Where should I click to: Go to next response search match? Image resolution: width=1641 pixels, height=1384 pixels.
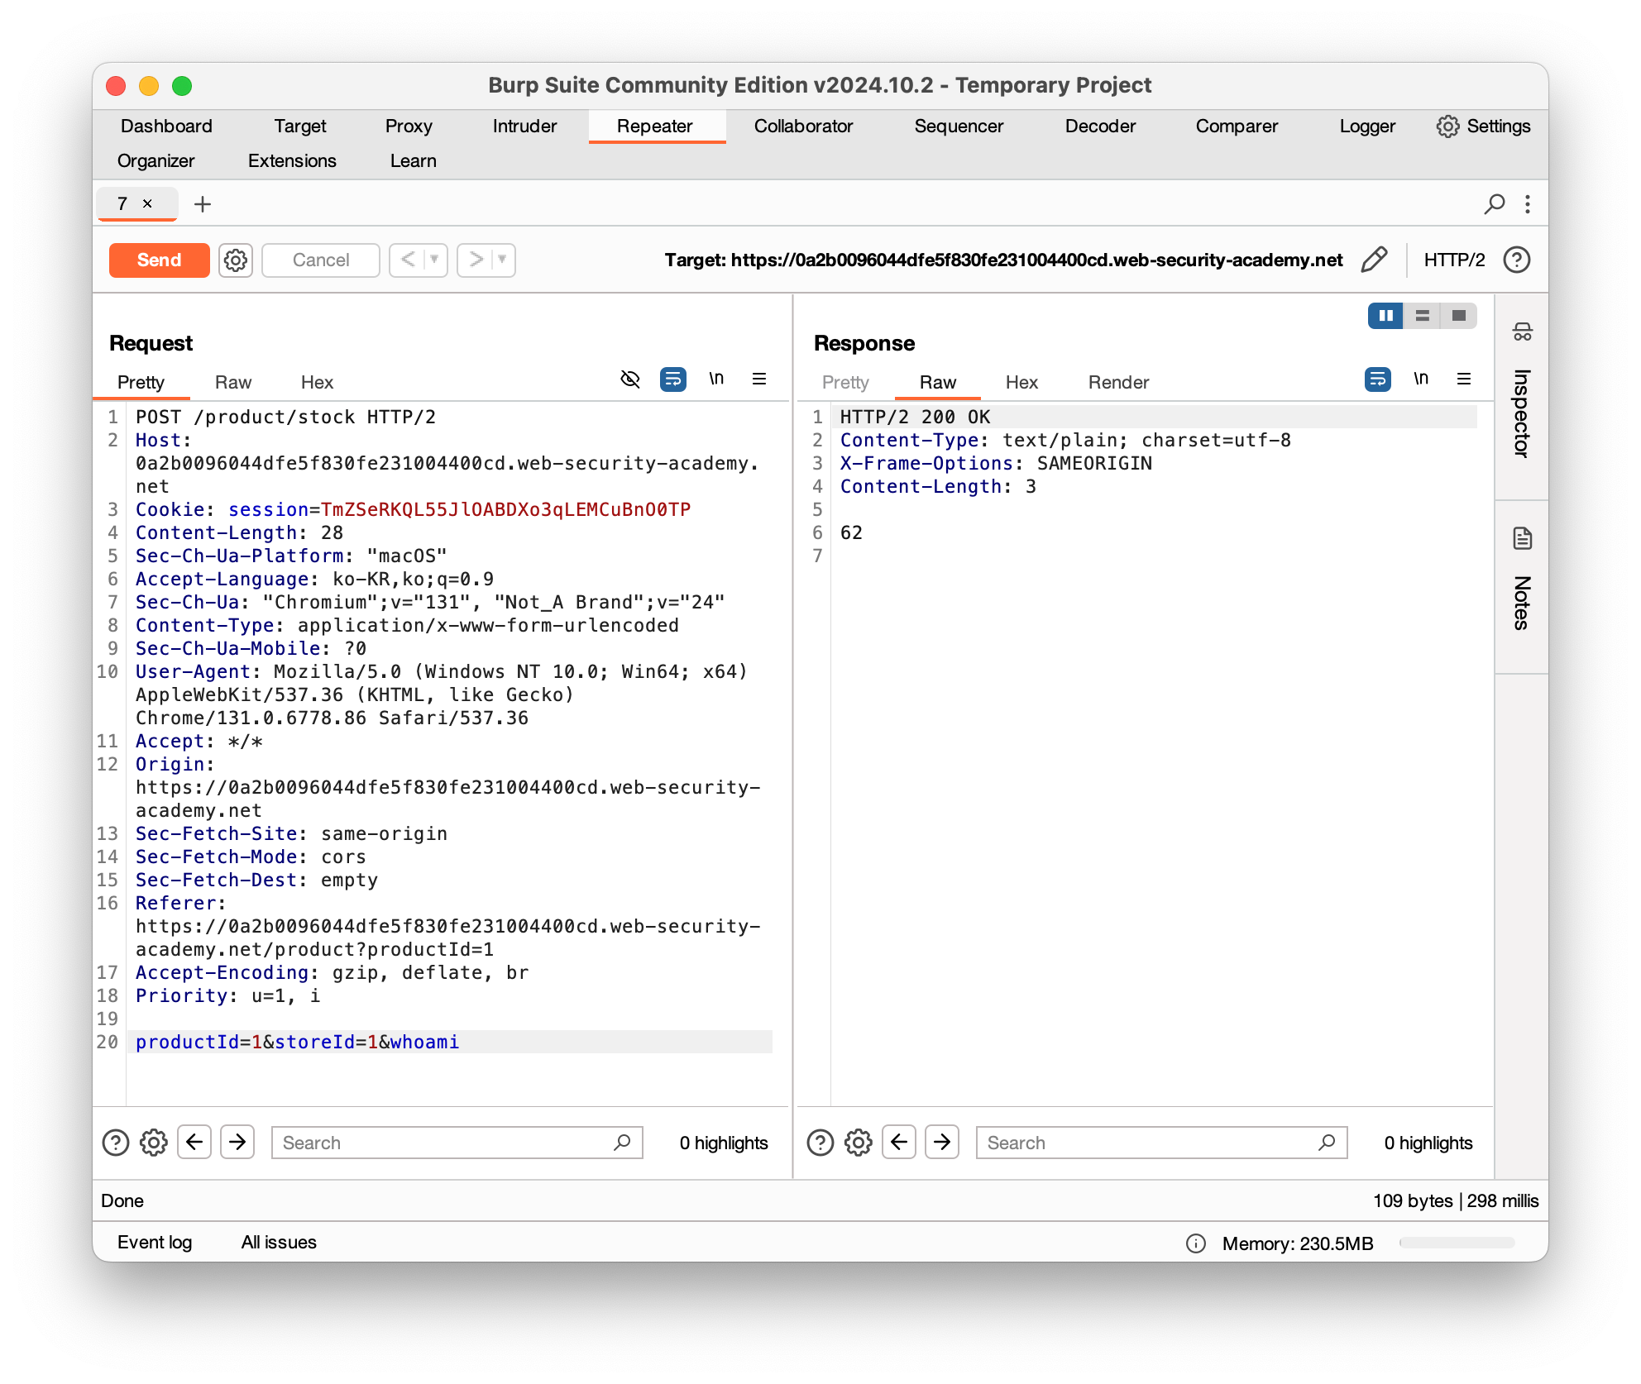pyautogui.click(x=942, y=1143)
